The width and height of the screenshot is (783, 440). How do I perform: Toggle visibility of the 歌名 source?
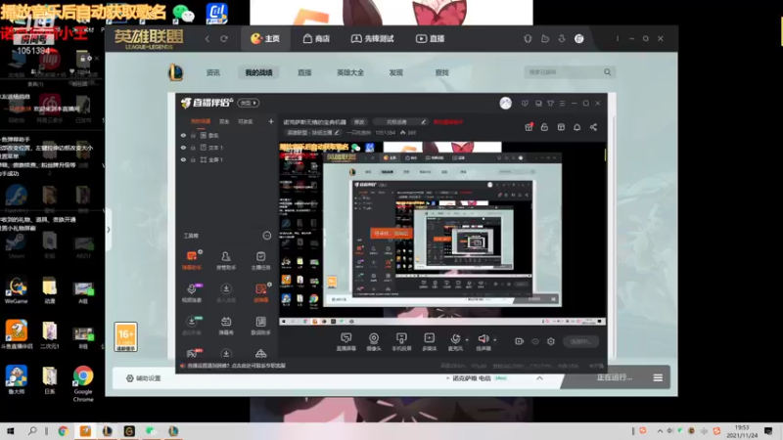pyautogui.click(x=183, y=135)
